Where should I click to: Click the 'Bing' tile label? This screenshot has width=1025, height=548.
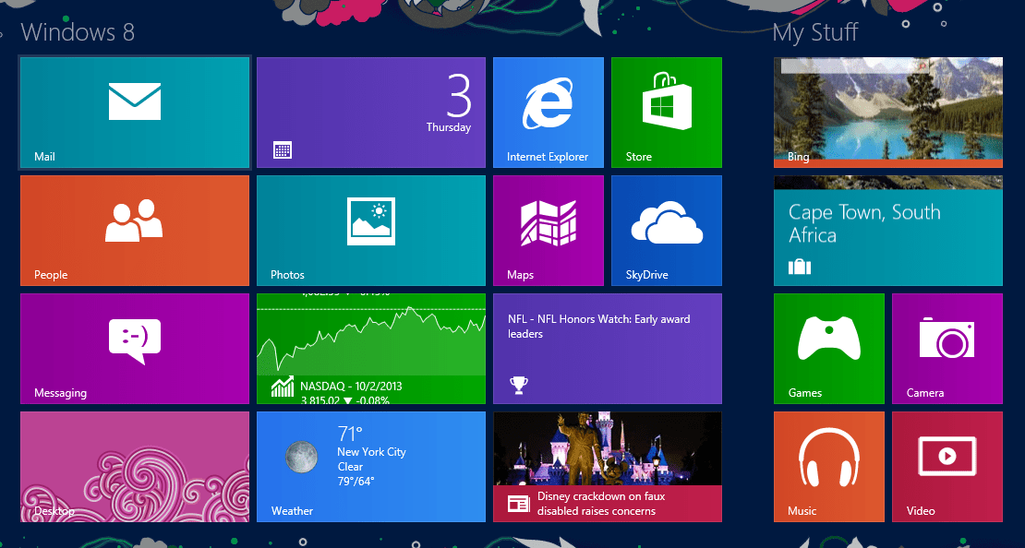tap(798, 157)
